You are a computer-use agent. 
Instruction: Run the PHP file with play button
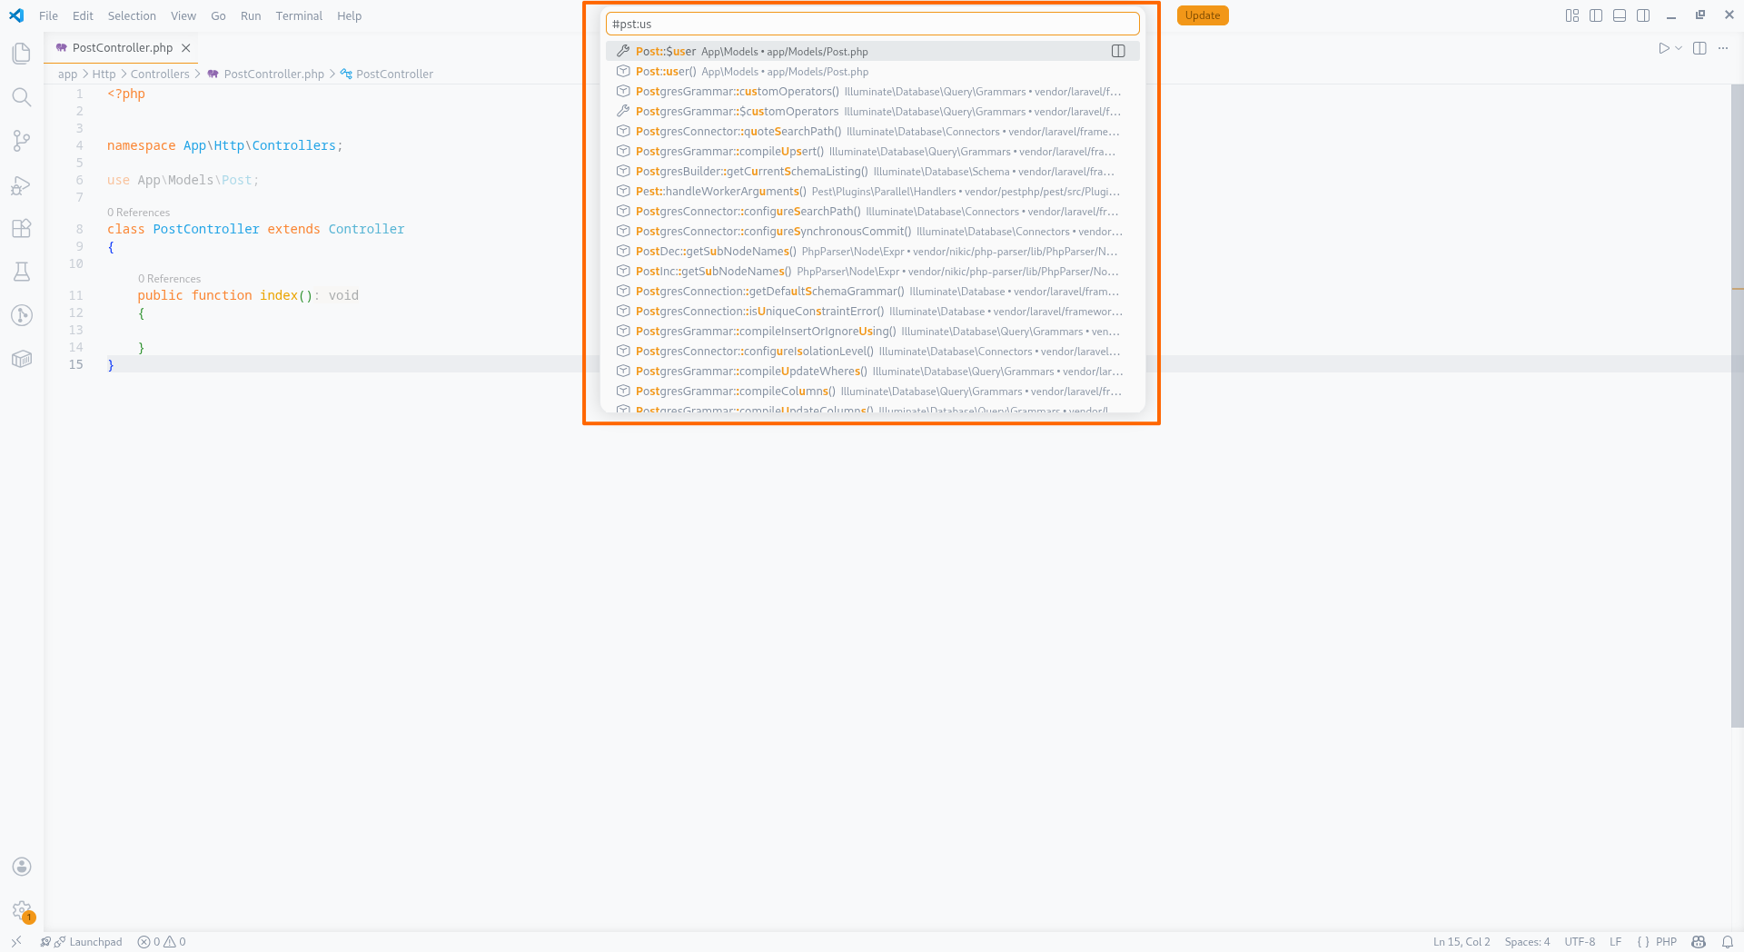click(x=1663, y=48)
